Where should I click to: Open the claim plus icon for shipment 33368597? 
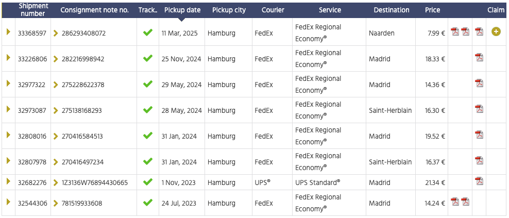click(x=496, y=32)
